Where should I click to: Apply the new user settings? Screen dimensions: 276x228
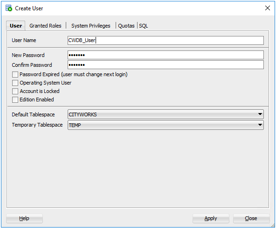coord(211,219)
